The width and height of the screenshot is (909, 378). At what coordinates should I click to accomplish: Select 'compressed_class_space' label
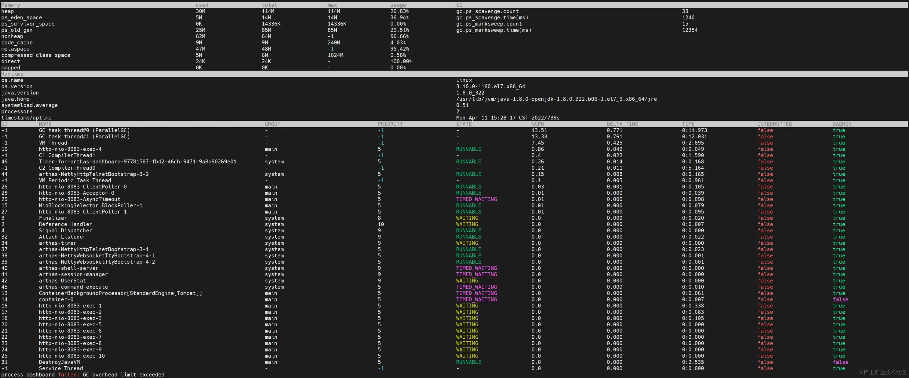click(x=36, y=55)
